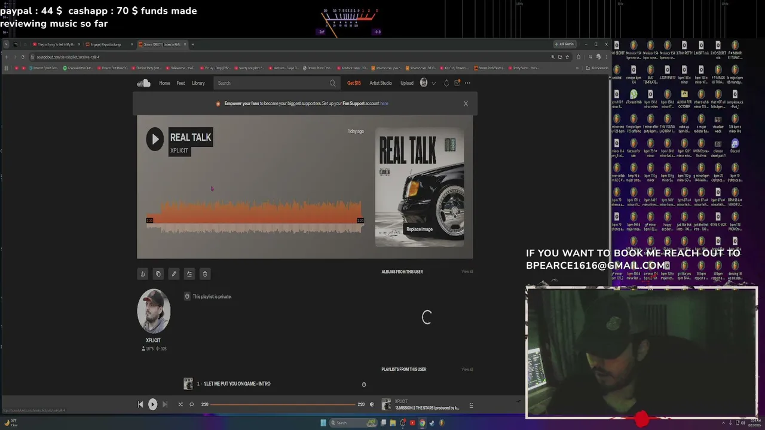765x430 pixels.
Task: Open Artist Studio
Action: point(381,83)
